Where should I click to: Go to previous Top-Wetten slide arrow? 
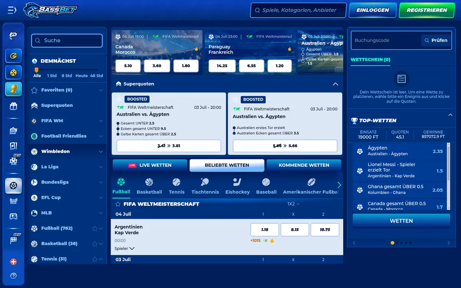coord(354,243)
